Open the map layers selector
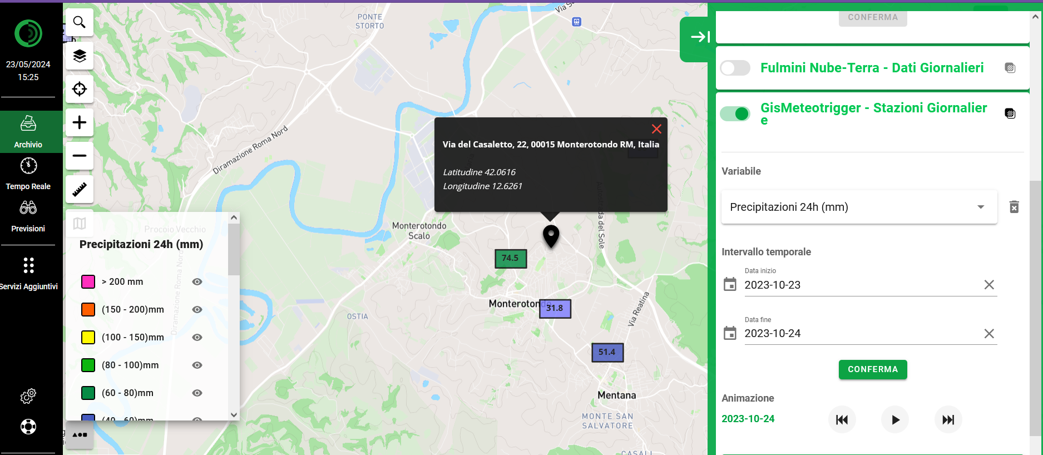Image resolution: width=1043 pixels, height=455 pixels. (x=80, y=56)
